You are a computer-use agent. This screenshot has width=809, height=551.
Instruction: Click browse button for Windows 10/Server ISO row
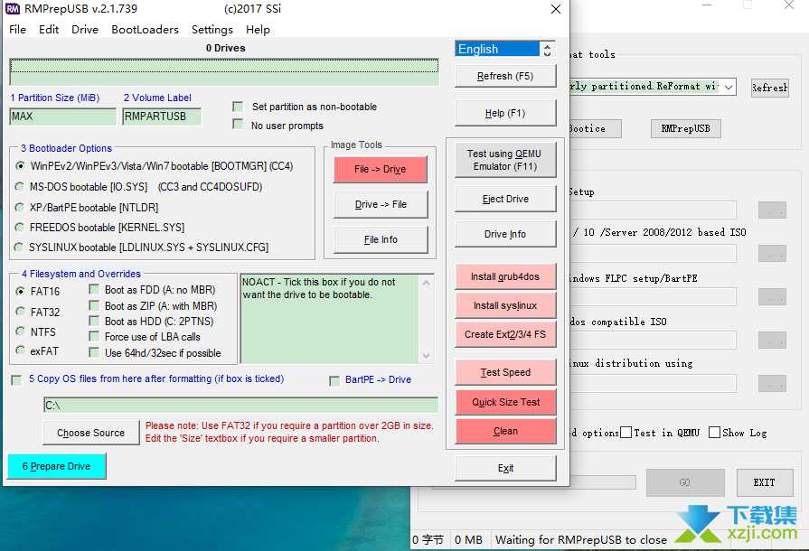(772, 254)
